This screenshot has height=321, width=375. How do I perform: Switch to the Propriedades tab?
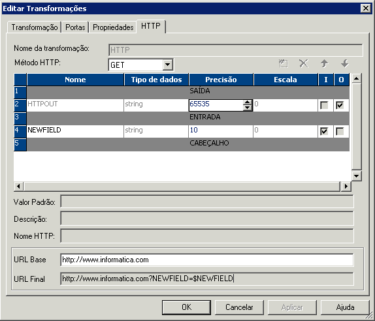113,27
